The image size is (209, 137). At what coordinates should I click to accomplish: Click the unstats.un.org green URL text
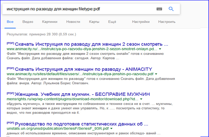tap(57, 129)
